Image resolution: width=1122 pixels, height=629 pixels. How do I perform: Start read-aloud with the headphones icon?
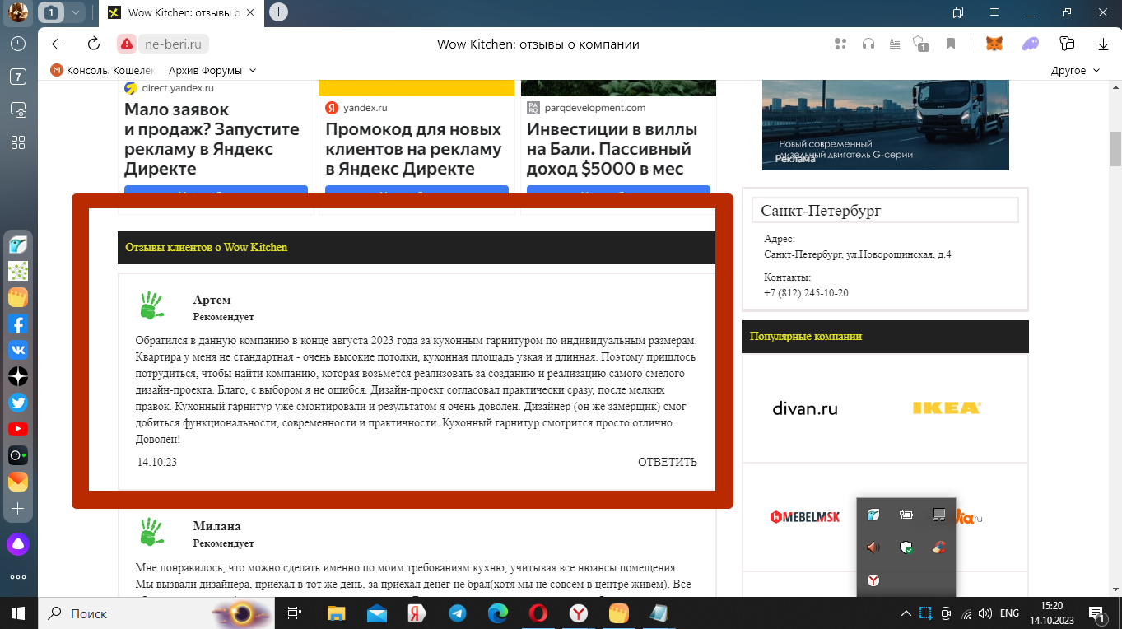(x=868, y=44)
